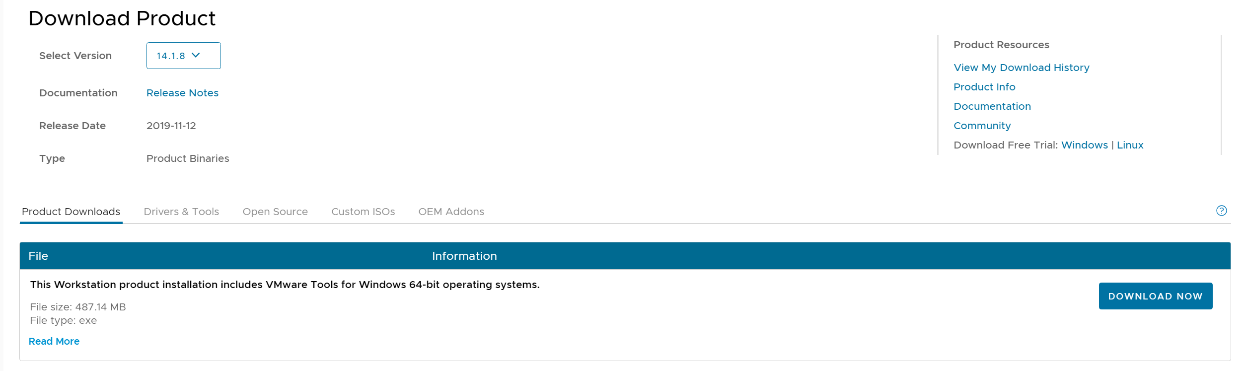
Task: Open the Release Notes link
Action: 182,93
